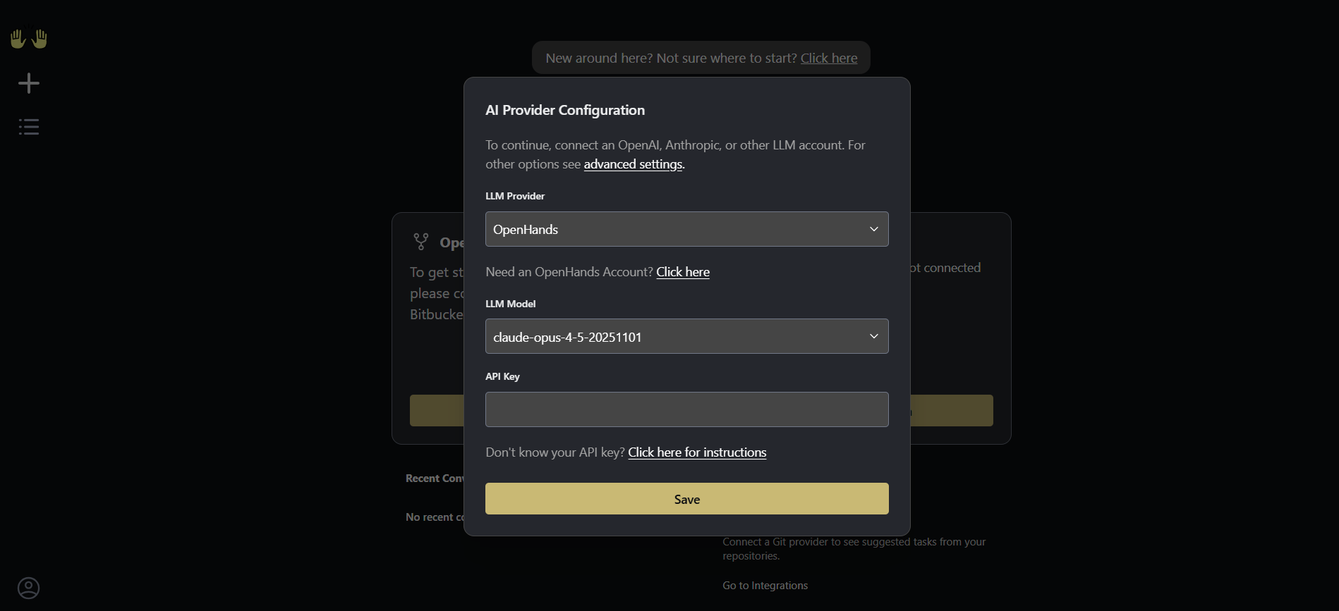
Task: Click the AI Provider Configuration heading
Action: pyautogui.click(x=565, y=110)
